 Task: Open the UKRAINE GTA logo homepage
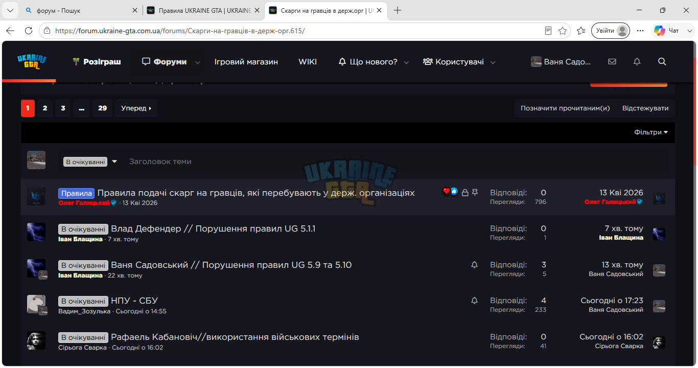click(32, 62)
